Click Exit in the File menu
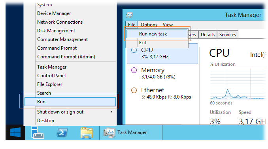The width and height of the screenshot is (268, 149). click(143, 43)
